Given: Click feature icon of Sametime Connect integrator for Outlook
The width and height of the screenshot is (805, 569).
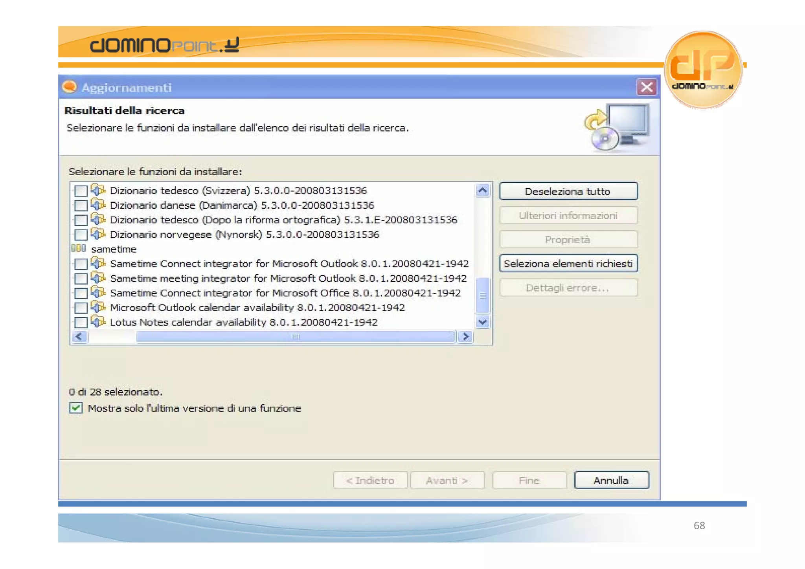Looking at the screenshot, I should pyautogui.click(x=98, y=262).
